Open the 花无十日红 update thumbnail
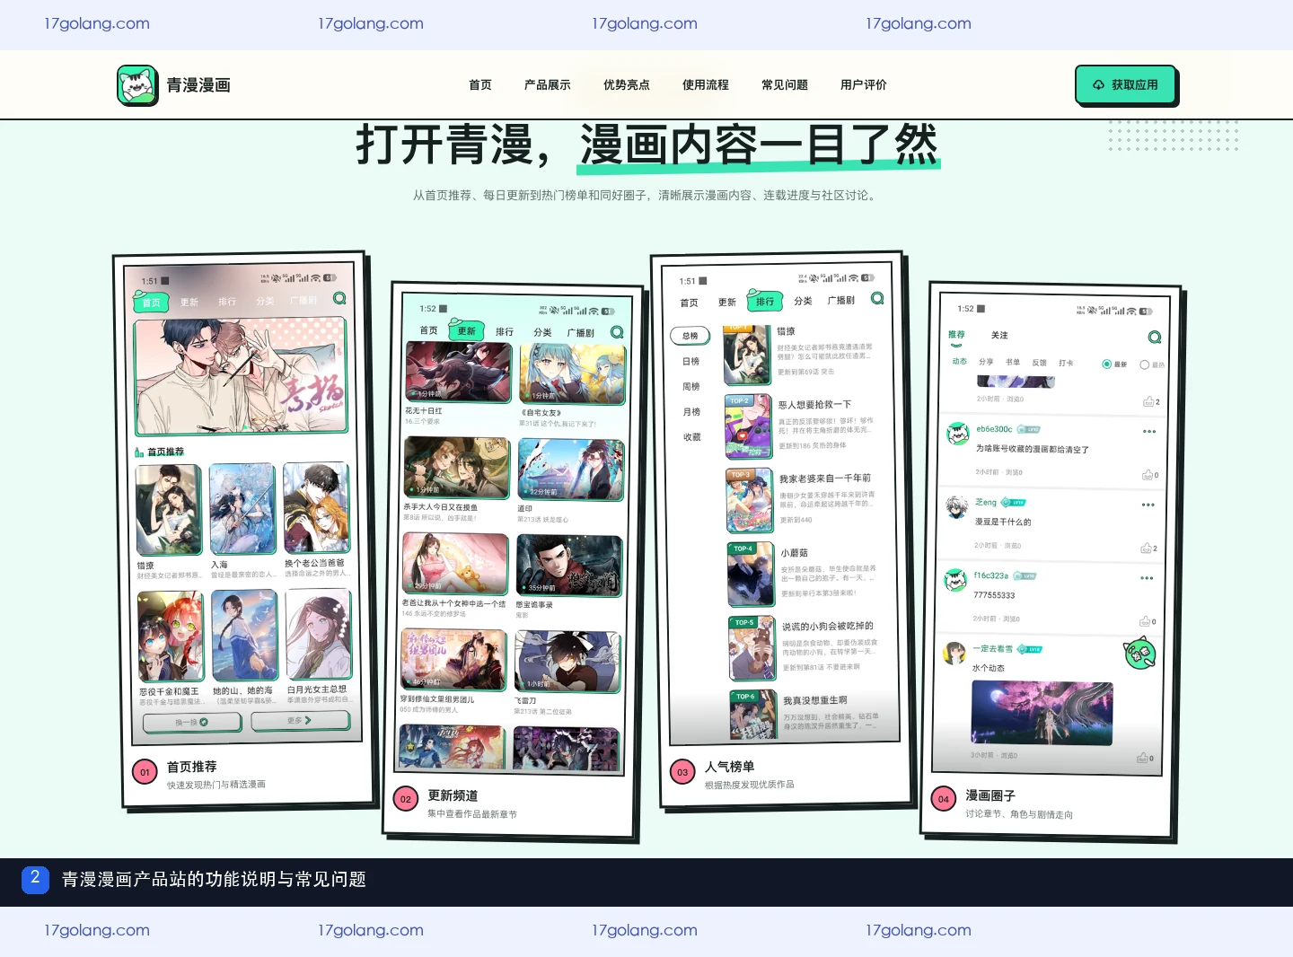This screenshot has height=957, width=1293. click(x=458, y=371)
